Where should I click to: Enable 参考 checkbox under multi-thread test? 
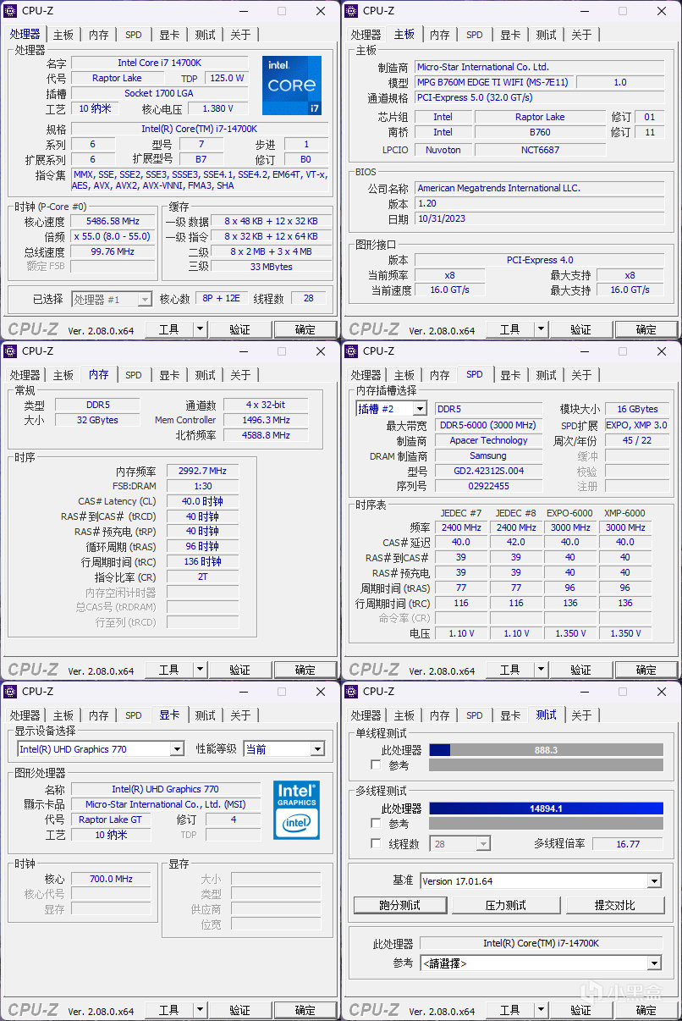[376, 823]
